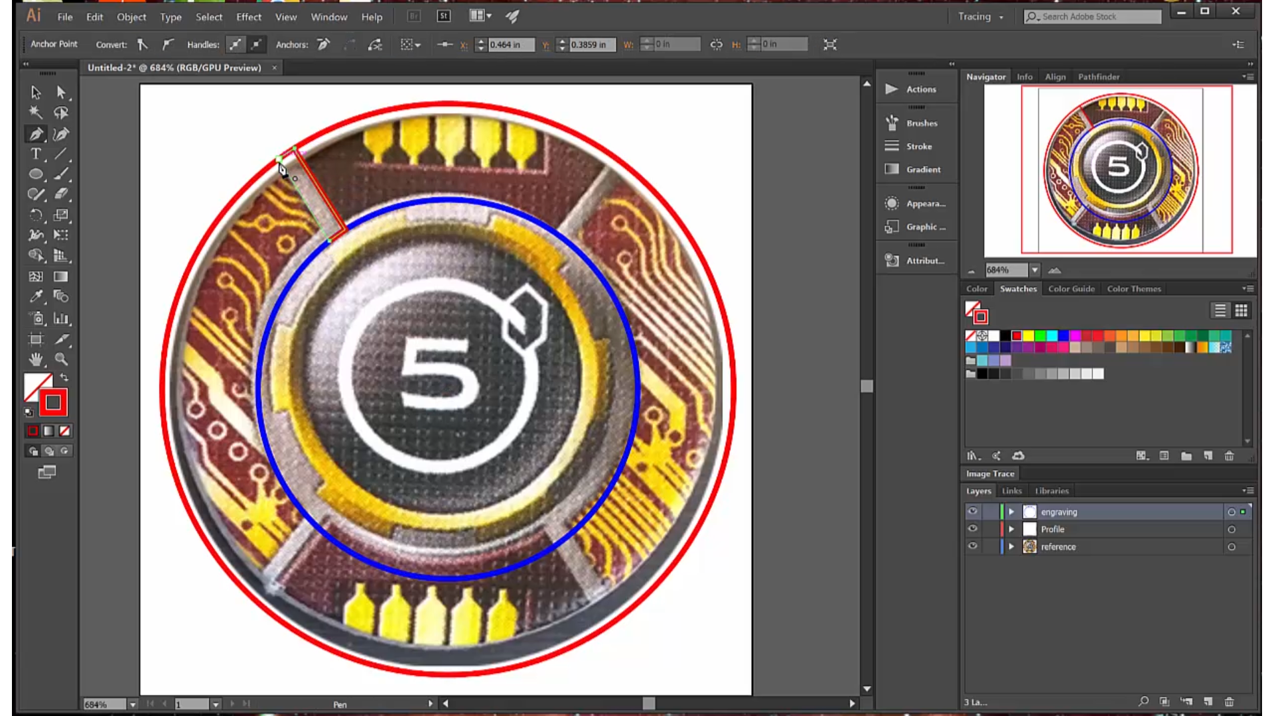This screenshot has width=1274, height=716.
Task: Toggle visibility of the Profile layer
Action: [973, 528]
